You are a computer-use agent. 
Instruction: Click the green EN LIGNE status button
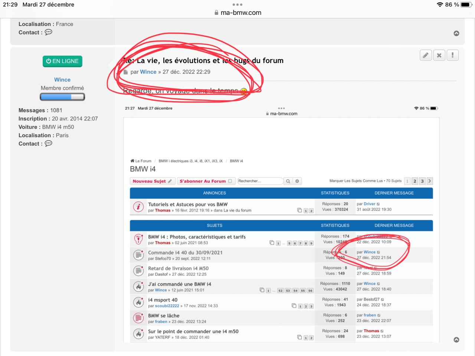click(x=62, y=61)
